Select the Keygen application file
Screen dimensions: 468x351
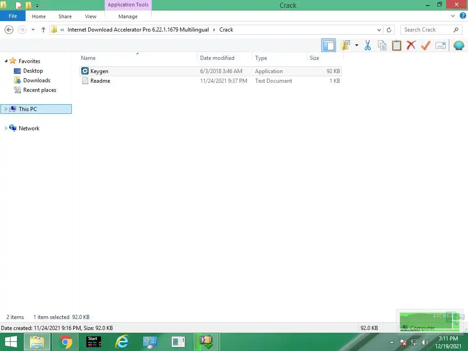tap(211, 71)
